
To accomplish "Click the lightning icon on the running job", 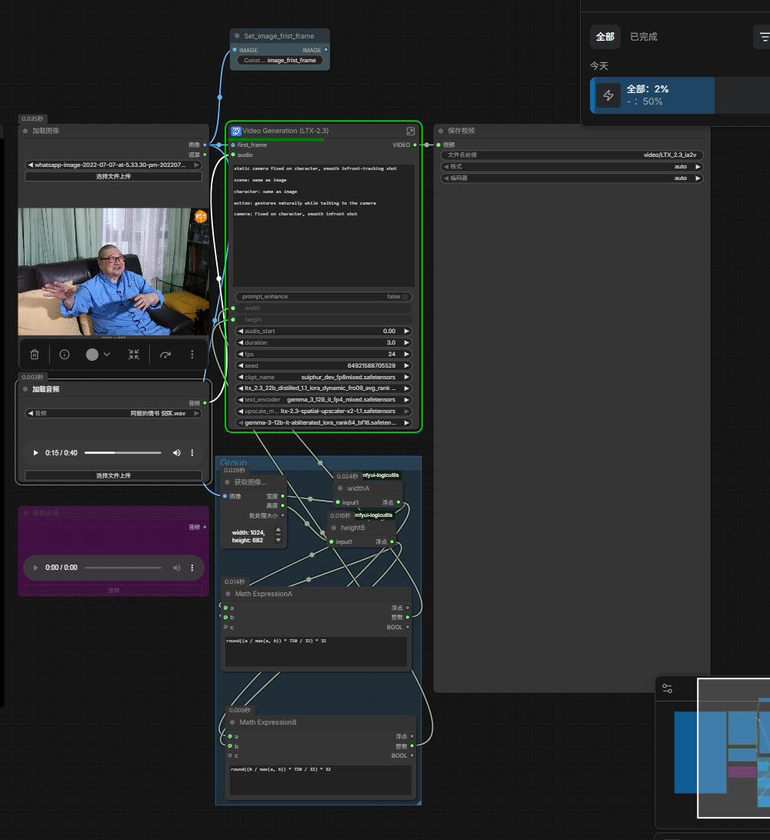I will click(608, 95).
